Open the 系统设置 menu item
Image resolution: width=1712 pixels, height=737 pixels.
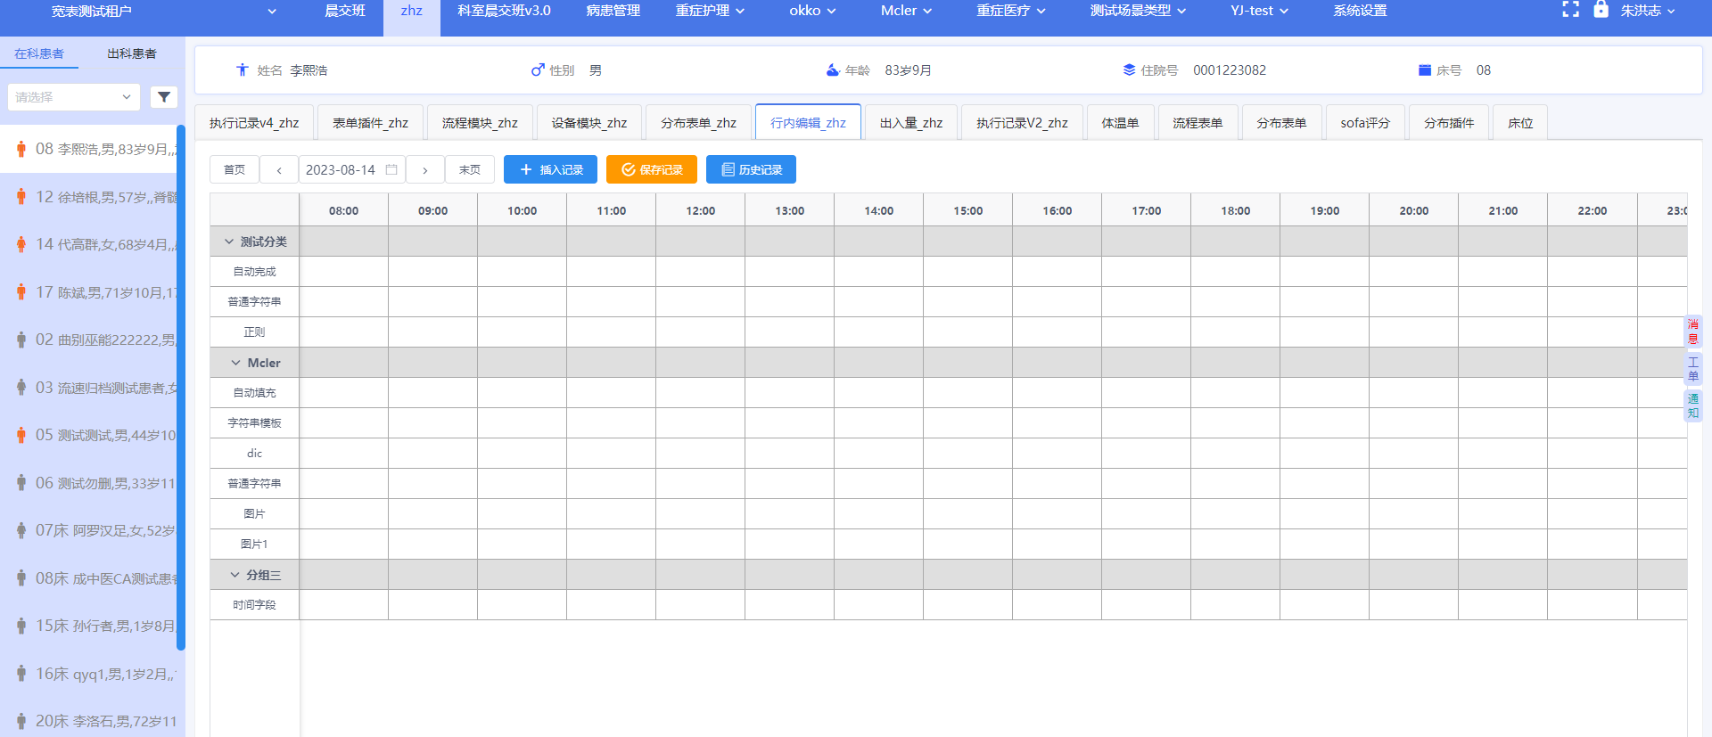click(x=1360, y=11)
